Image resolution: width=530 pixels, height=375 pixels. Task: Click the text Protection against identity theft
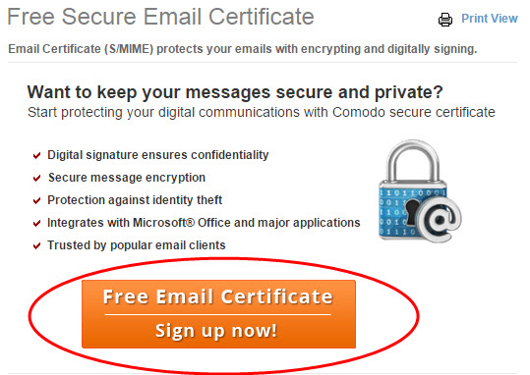(x=135, y=200)
